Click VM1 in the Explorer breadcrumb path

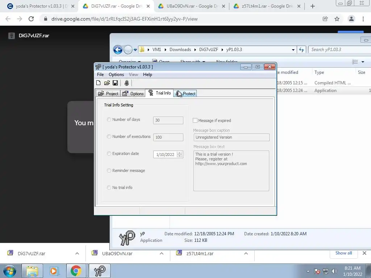tap(157, 50)
